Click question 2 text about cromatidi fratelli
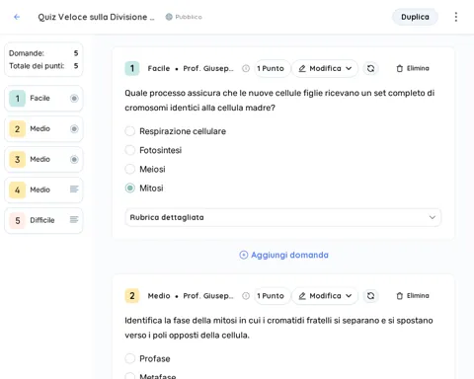Screen dimensions: 474x379 (278, 328)
